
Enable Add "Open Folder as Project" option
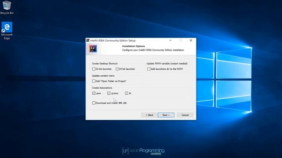pyautogui.click(x=94, y=81)
